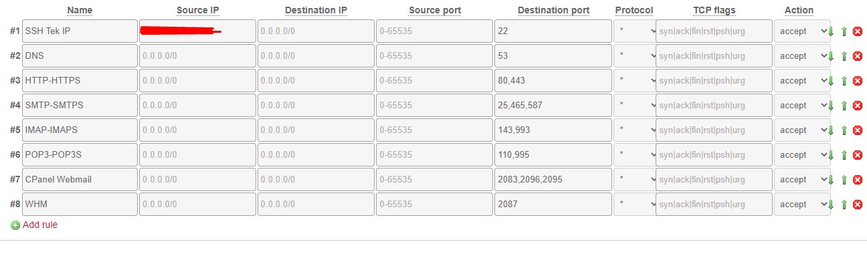
Task: Move IMAP-IMAPS rule #5 up
Action: click(x=844, y=130)
